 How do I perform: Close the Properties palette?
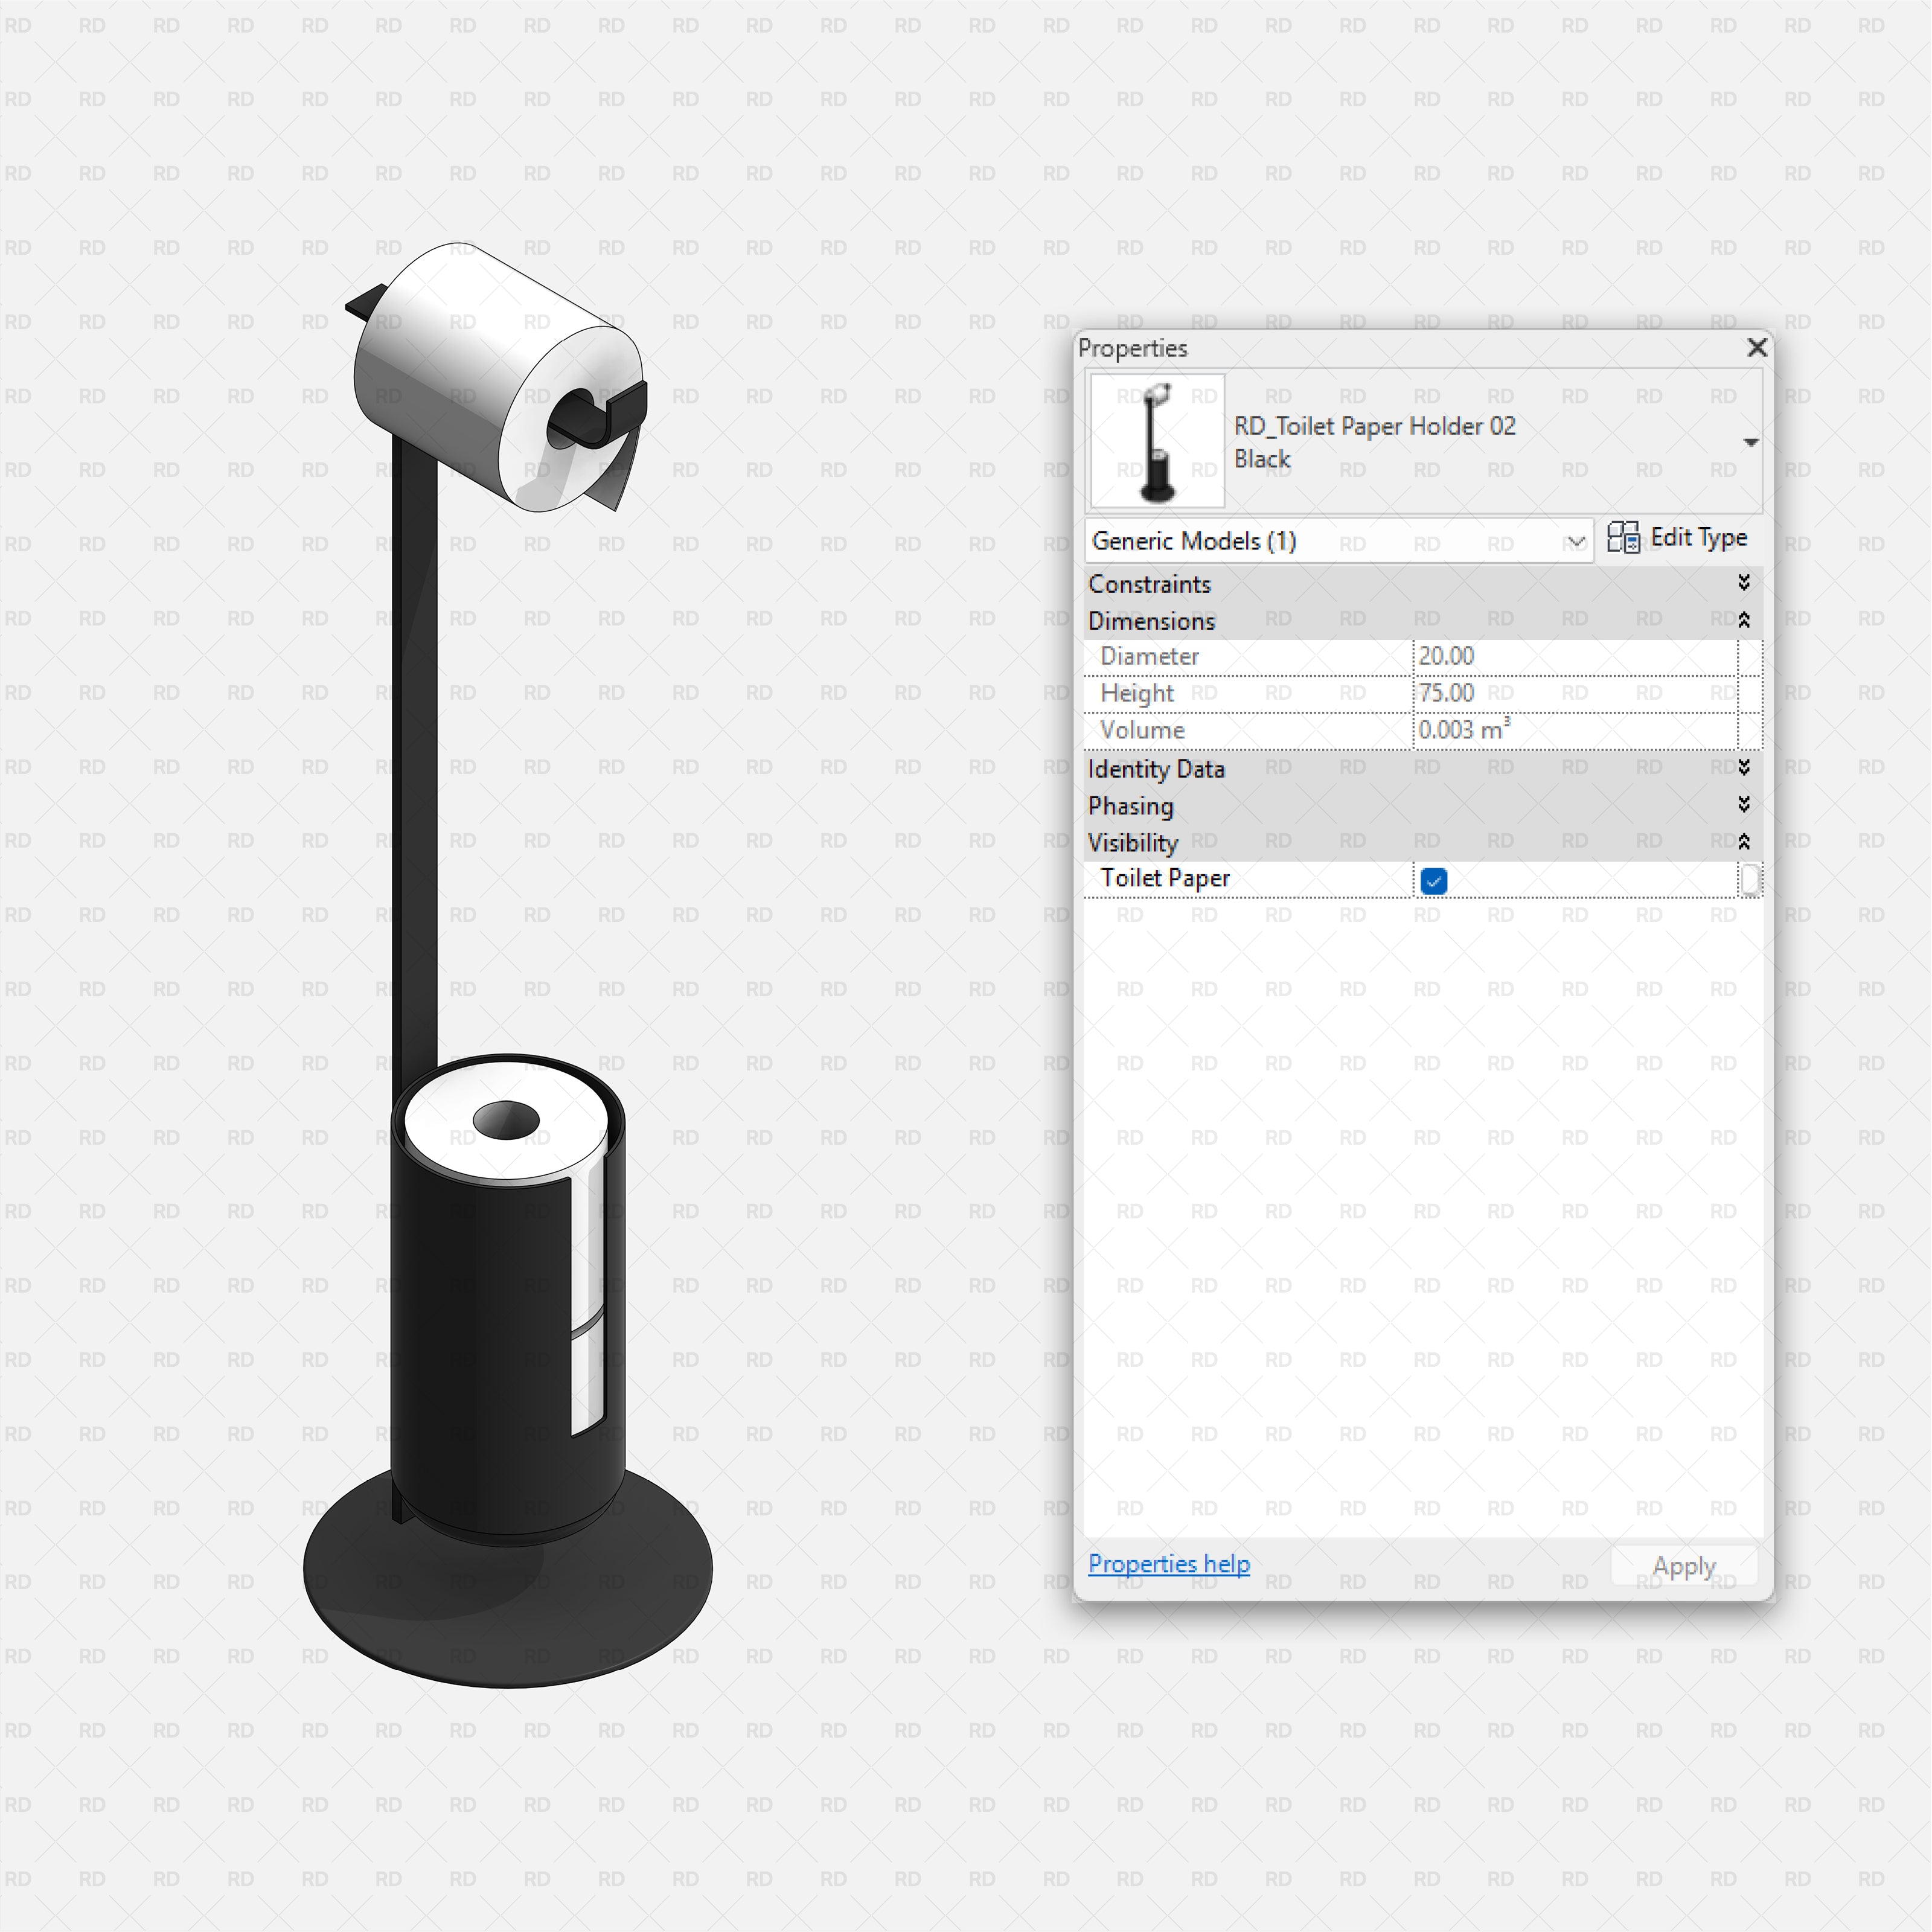click(1757, 348)
